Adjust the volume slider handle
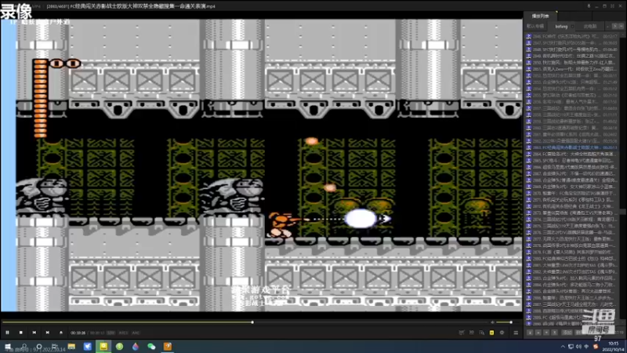Image resolution: width=627 pixels, height=353 pixels. pyautogui.click(x=511, y=322)
